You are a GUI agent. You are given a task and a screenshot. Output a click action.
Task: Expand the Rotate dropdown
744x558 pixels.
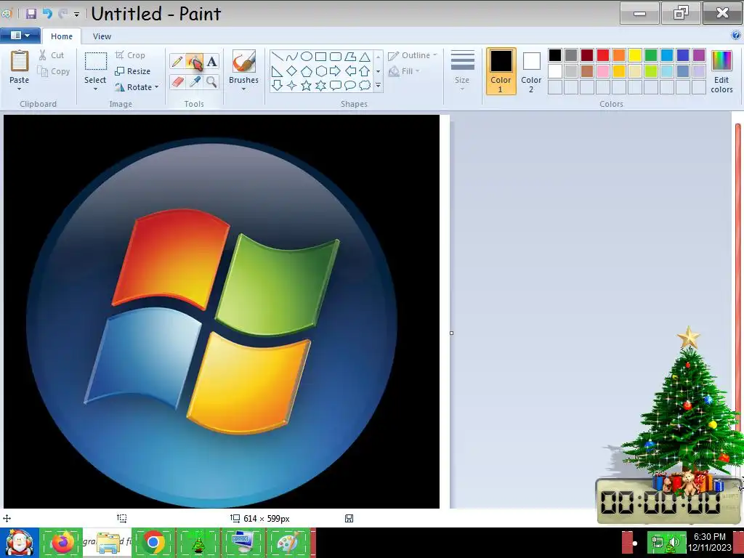coord(157,87)
